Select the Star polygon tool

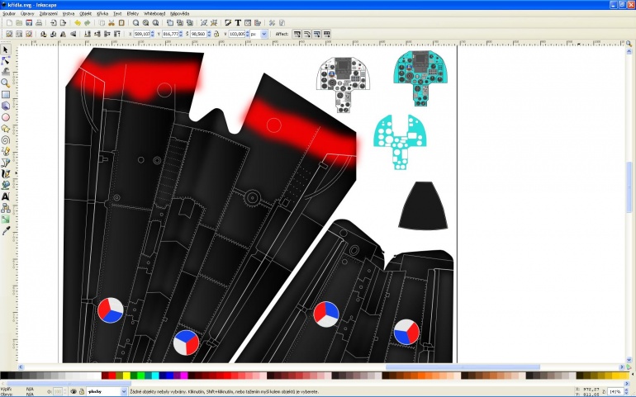click(6, 129)
